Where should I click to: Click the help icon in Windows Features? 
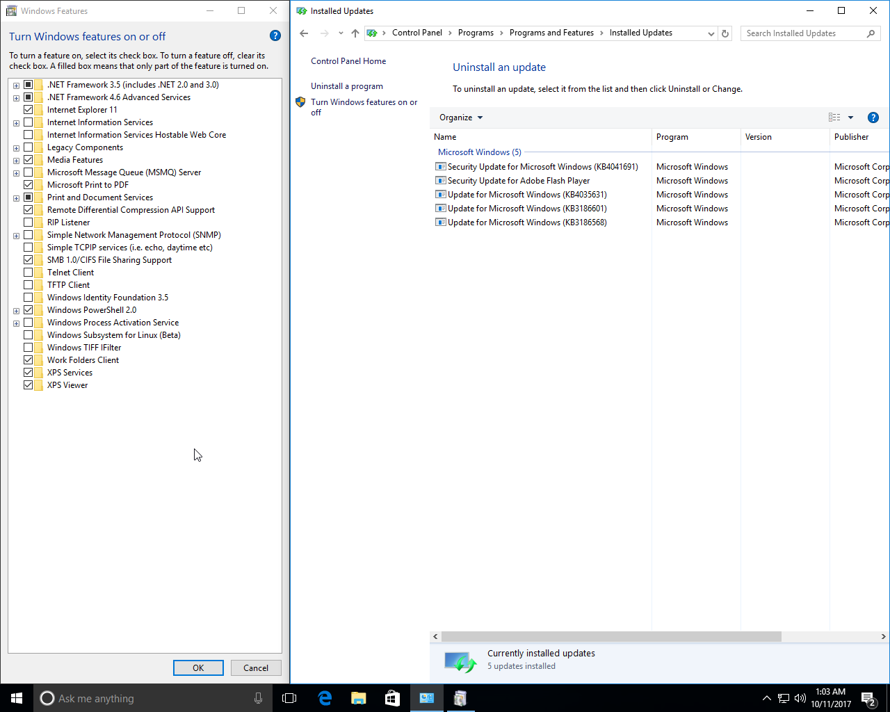[x=275, y=36]
